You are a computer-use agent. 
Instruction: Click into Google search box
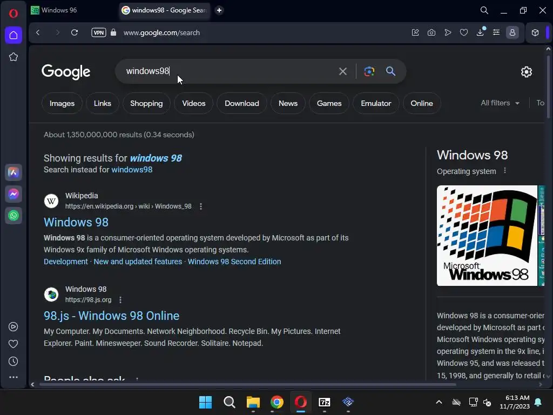[226, 71]
